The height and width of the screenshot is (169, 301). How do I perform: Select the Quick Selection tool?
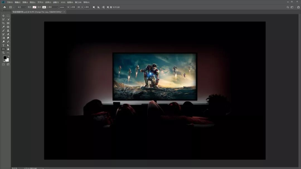(8, 19)
